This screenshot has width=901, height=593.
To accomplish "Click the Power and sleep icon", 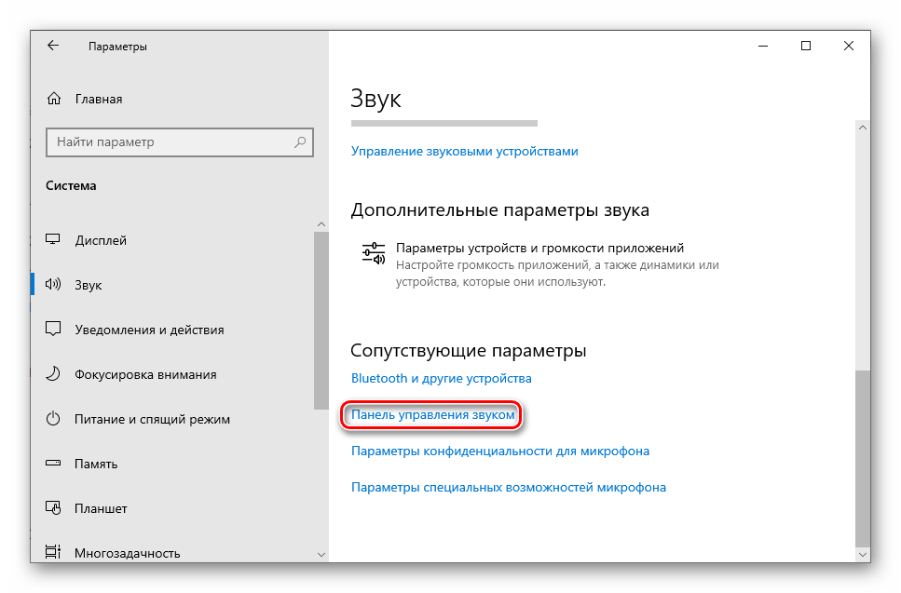I will click(54, 419).
